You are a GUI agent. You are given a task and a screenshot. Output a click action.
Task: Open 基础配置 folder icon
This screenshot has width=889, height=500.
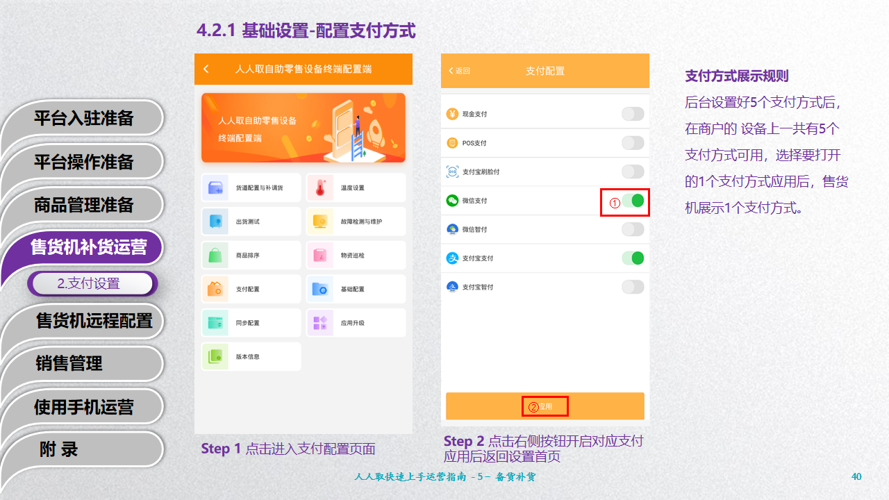click(320, 289)
